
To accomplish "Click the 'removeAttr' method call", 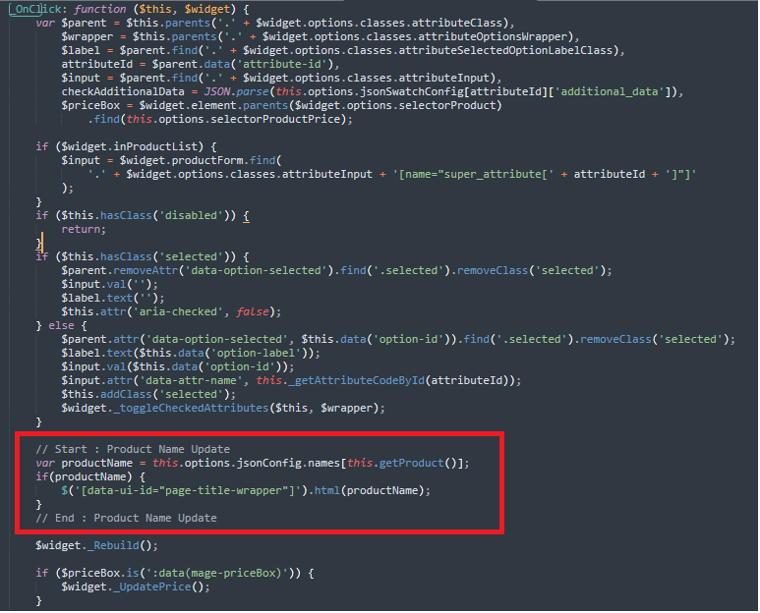I will (146, 270).
